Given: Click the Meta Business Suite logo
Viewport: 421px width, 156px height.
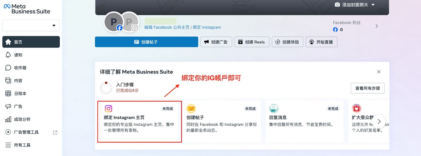Looking at the screenshot, I should tap(27, 9).
